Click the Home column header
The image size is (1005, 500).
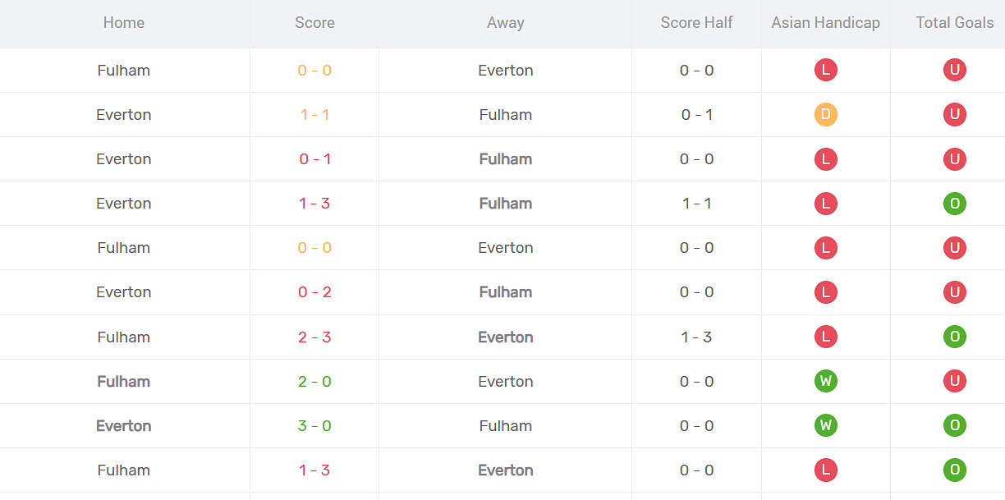(x=124, y=23)
